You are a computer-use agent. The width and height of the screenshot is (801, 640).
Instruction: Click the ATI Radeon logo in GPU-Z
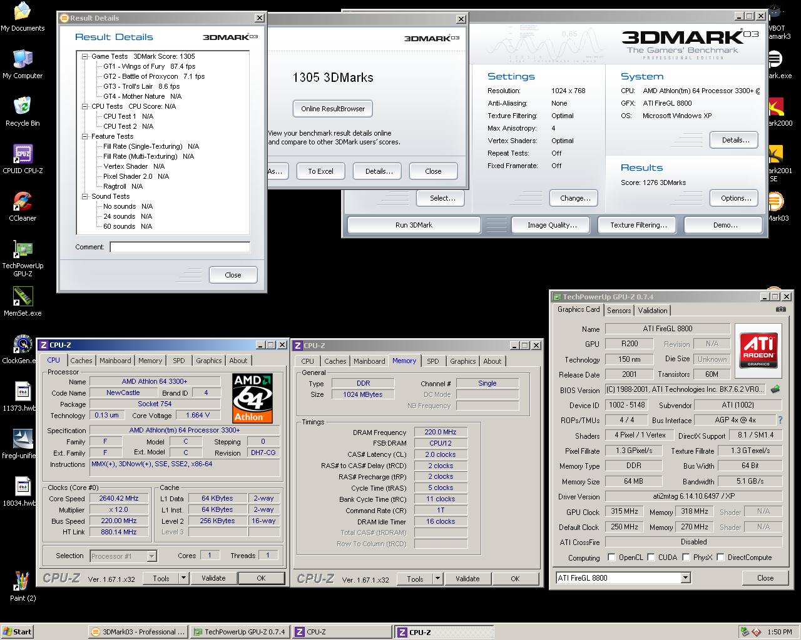[758, 350]
